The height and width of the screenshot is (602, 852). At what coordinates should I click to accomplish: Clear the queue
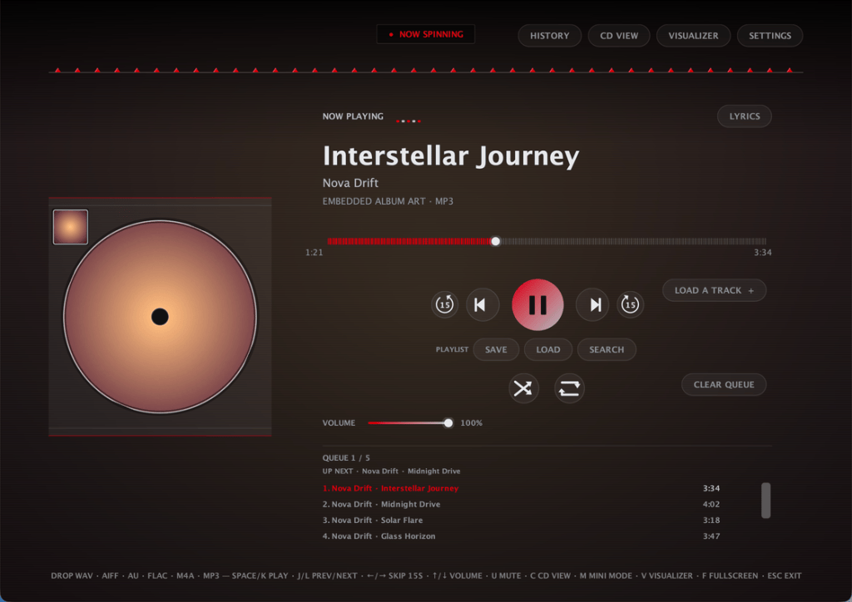point(724,384)
